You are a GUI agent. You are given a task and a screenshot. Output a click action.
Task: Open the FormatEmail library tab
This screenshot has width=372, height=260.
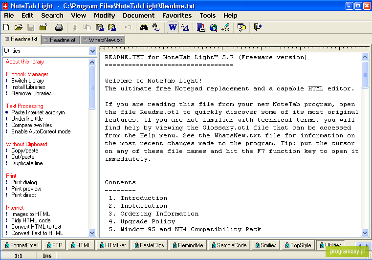(22, 245)
